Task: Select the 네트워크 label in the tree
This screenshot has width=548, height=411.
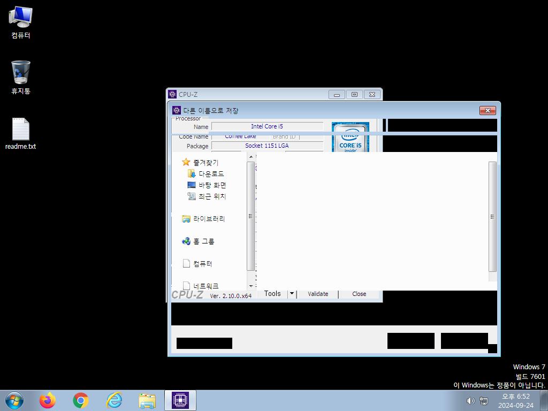Action: (x=206, y=286)
